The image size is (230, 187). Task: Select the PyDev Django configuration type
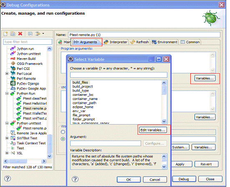28,84
